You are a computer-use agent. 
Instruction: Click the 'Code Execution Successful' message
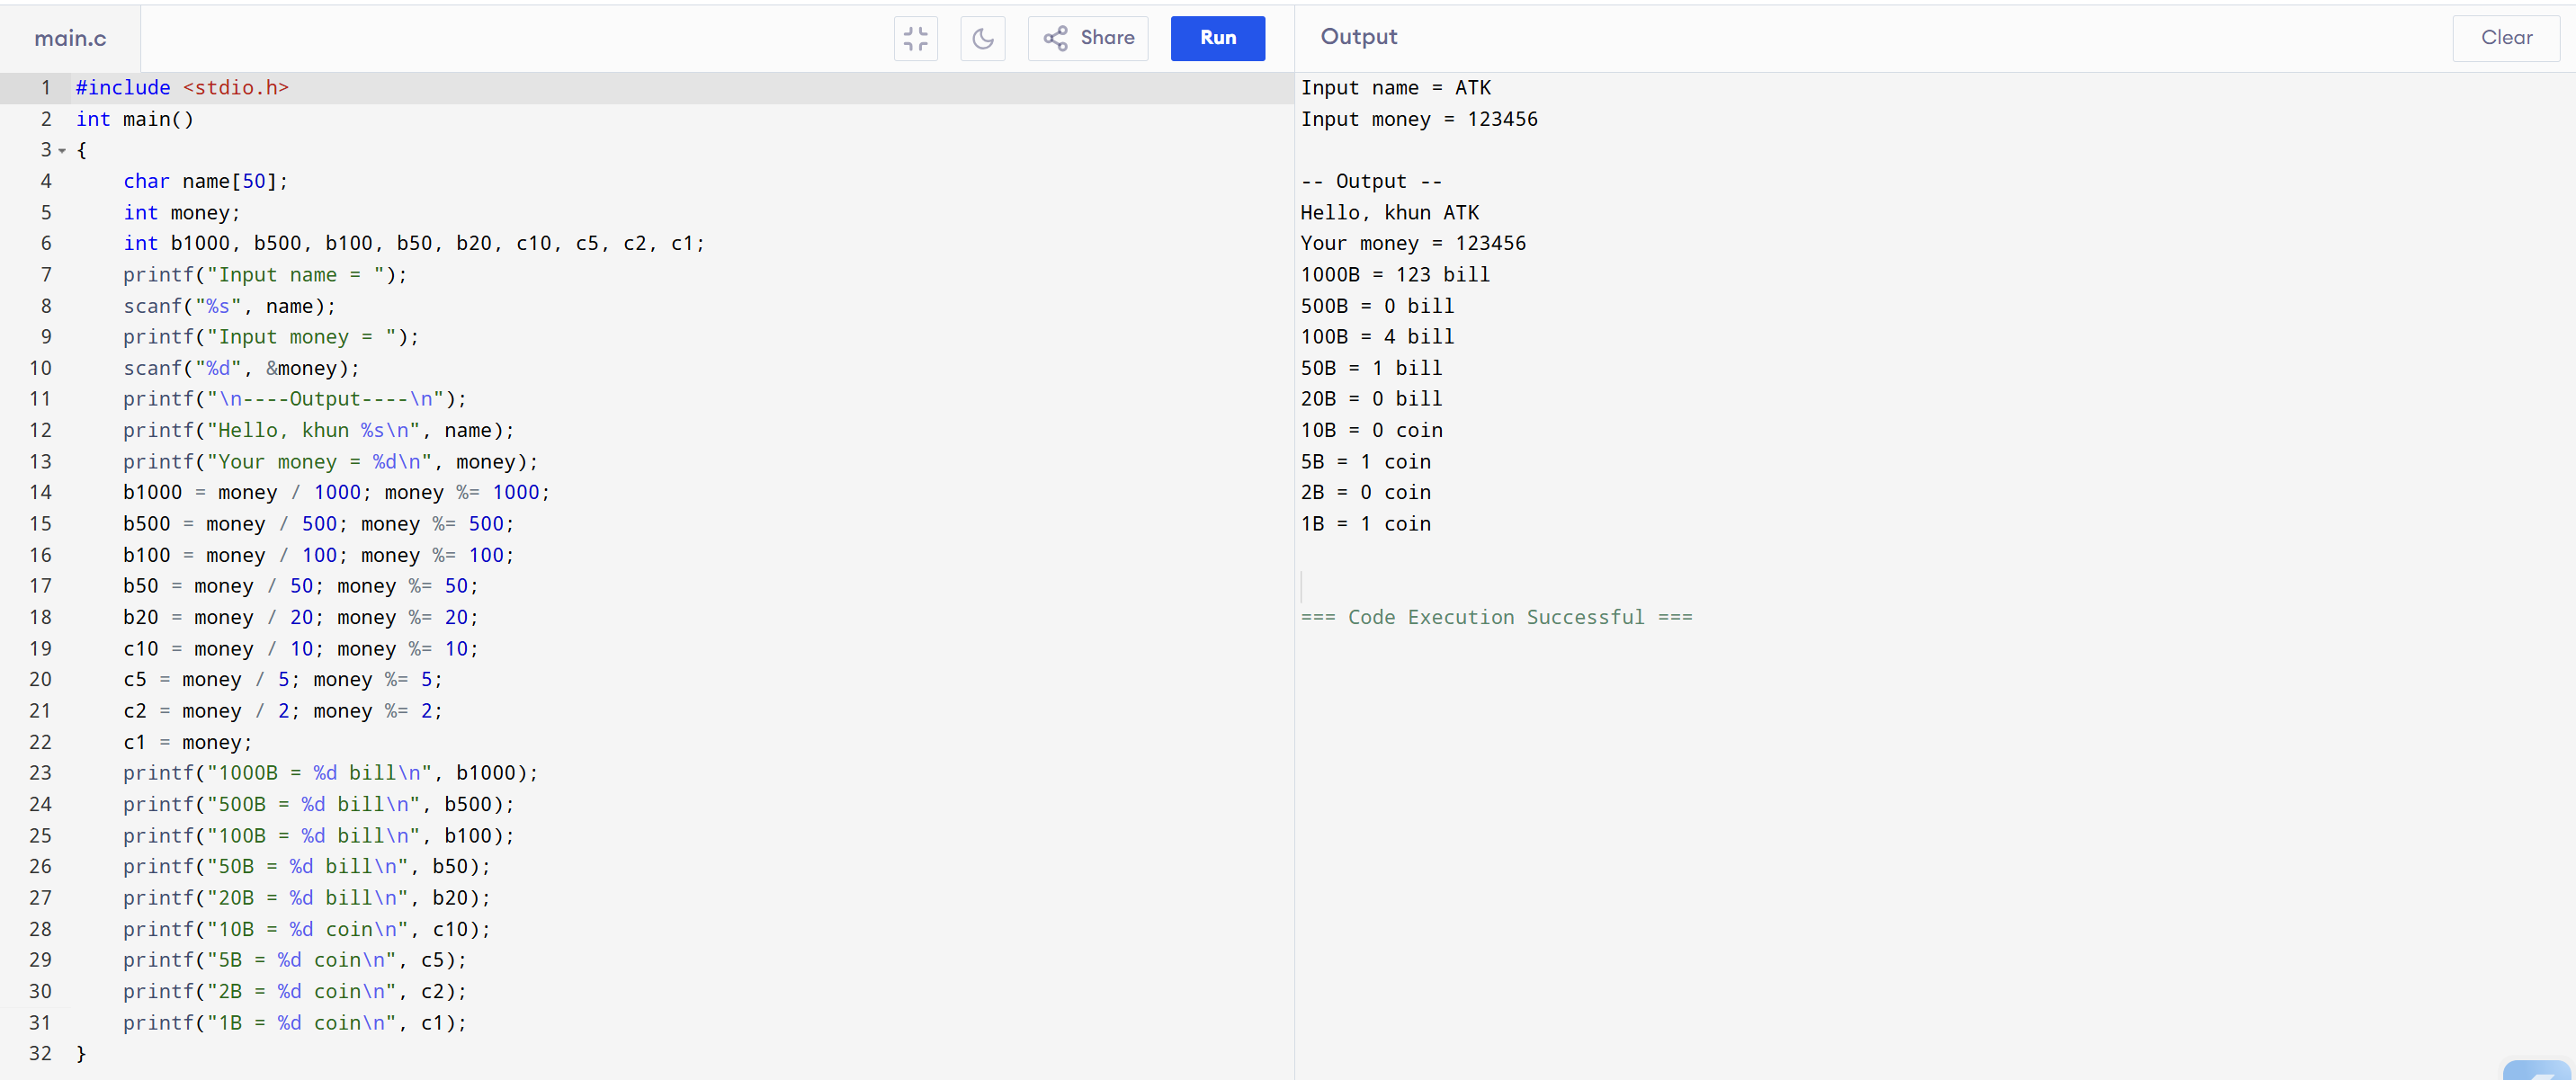click(x=1495, y=617)
